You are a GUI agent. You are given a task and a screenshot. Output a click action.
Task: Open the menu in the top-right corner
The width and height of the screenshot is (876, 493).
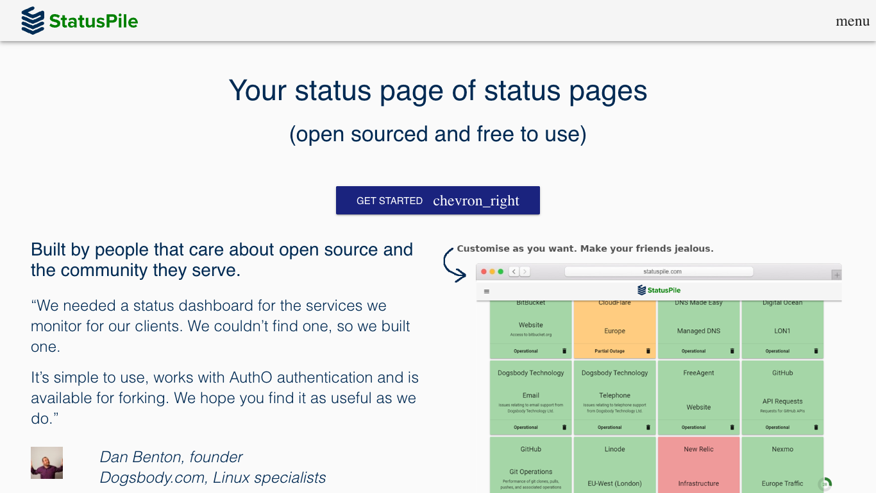852,21
